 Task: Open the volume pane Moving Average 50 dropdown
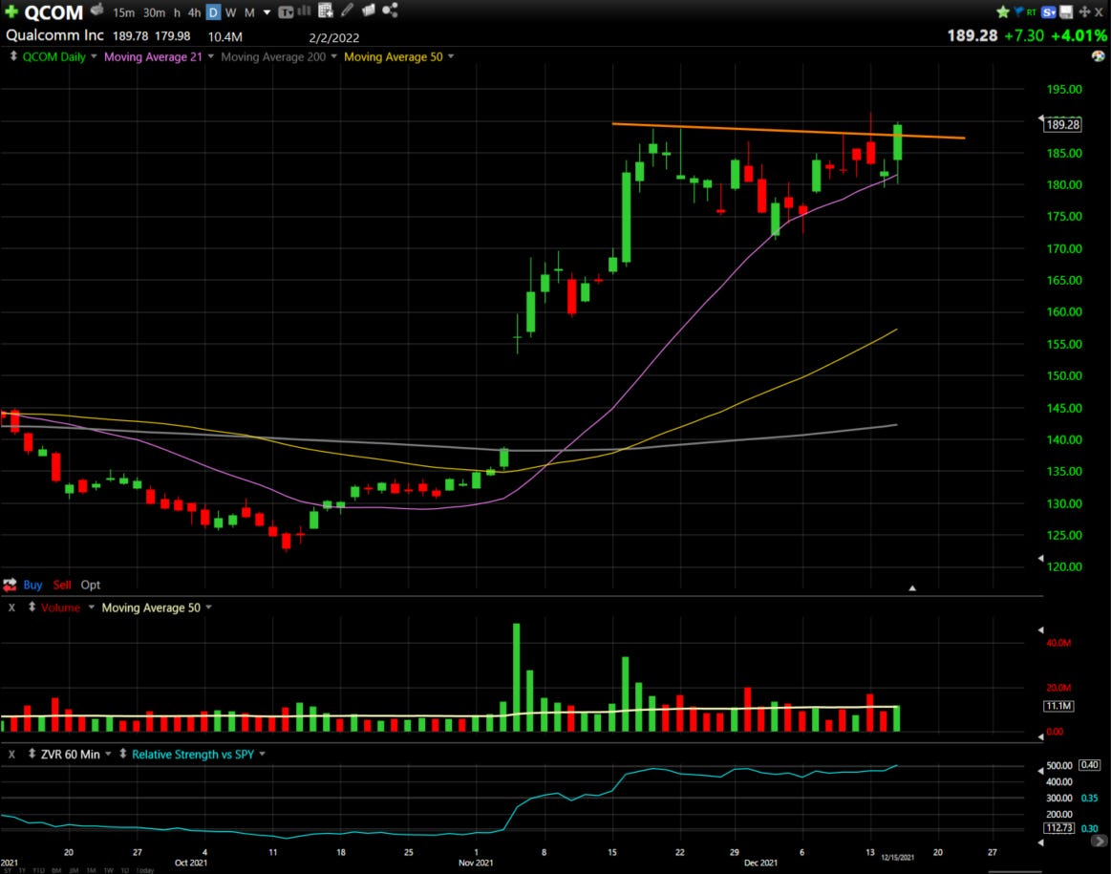point(208,608)
